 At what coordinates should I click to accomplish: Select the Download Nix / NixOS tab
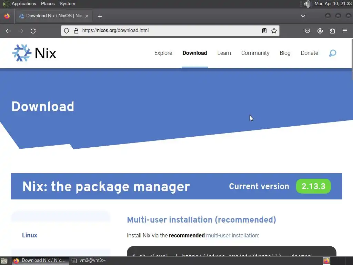click(53, 16)
